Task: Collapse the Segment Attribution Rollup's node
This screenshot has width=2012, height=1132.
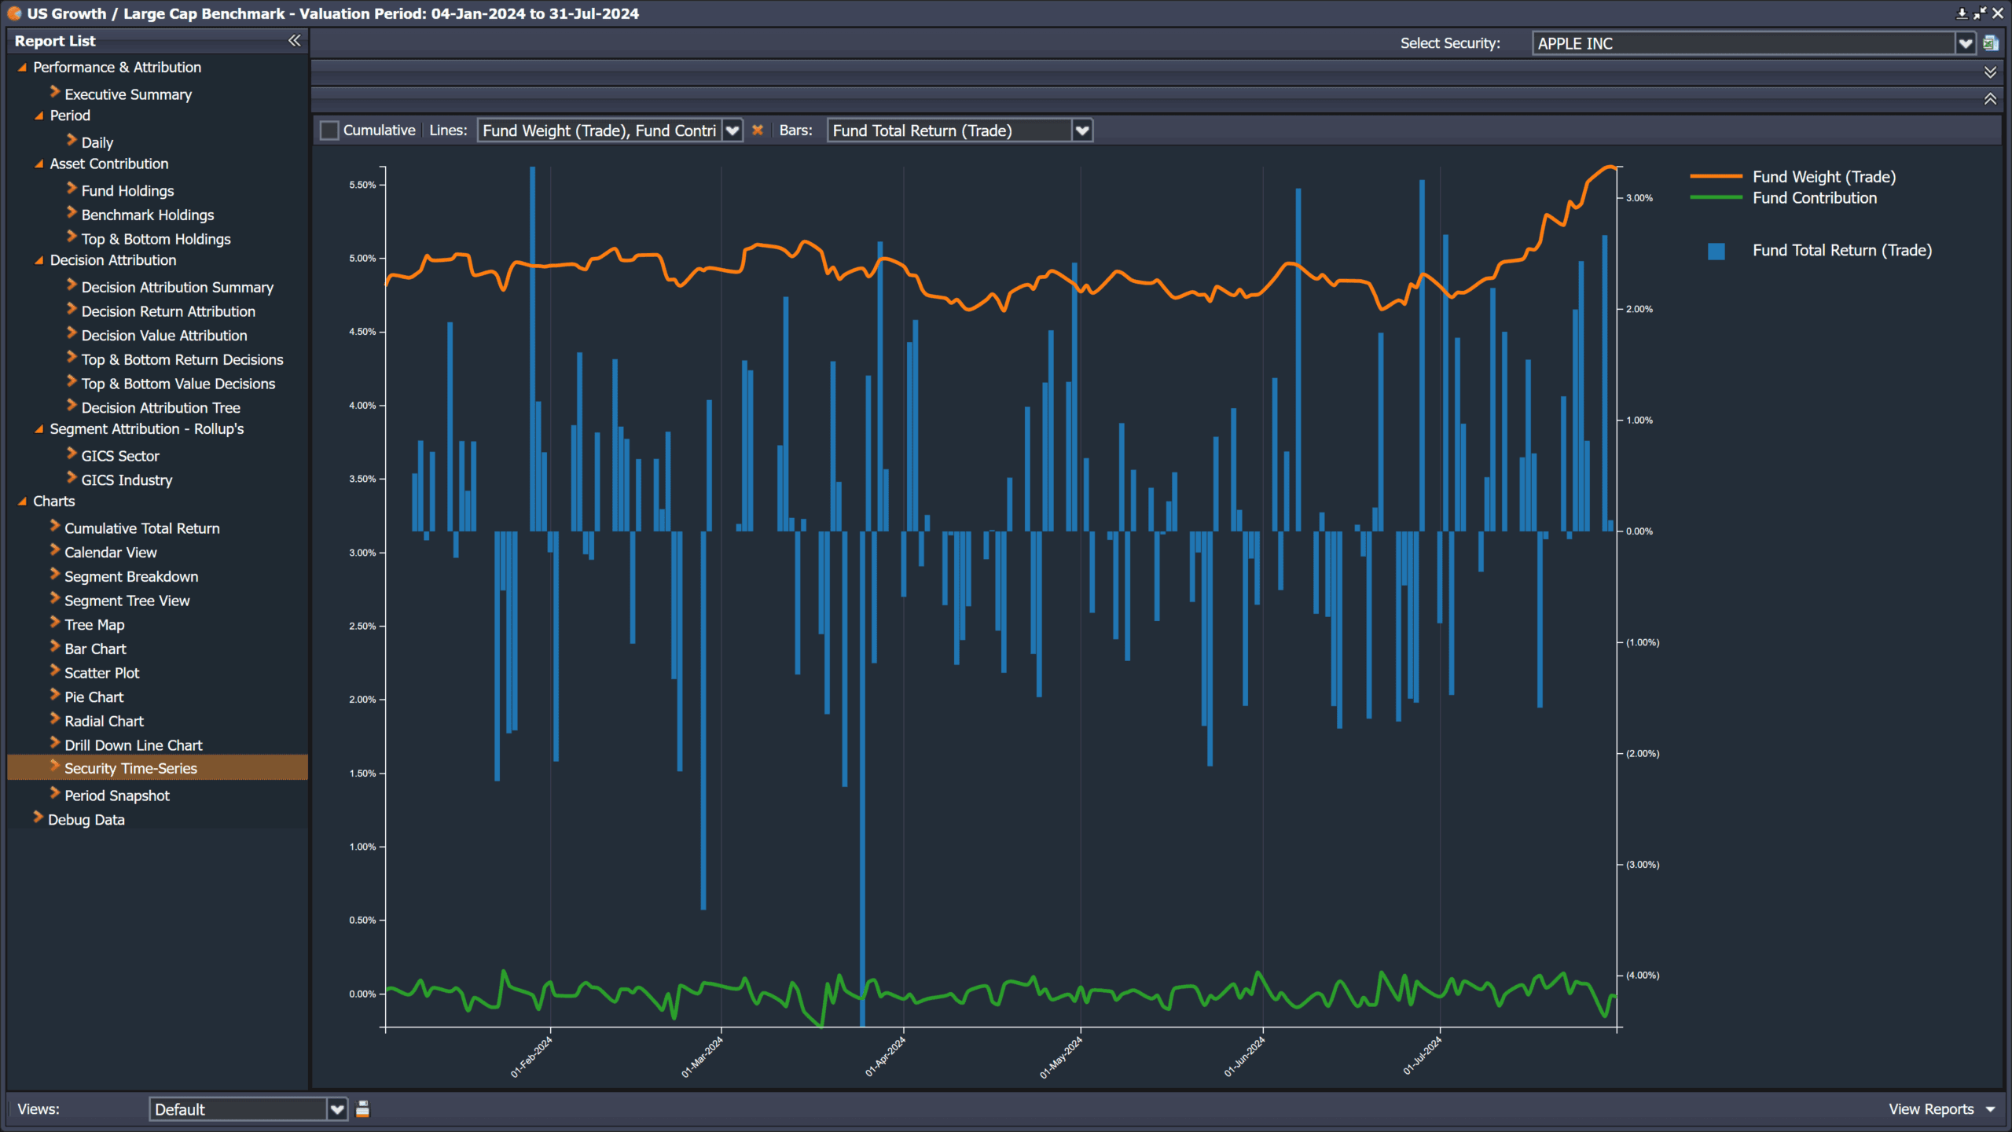Action: click(x=39, y=429)
